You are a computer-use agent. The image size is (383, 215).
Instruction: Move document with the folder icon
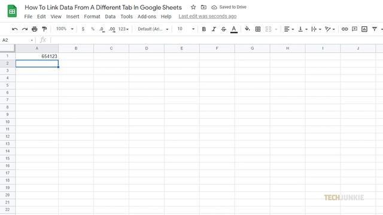point(203,7)
